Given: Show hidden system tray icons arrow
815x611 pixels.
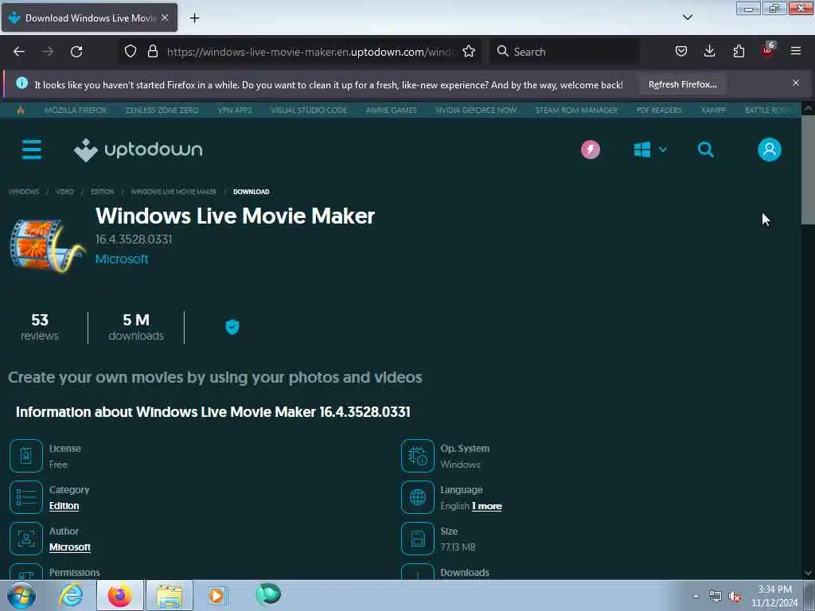Looking at the screenshot, I should pyautogui.click(x=696, y=596).
